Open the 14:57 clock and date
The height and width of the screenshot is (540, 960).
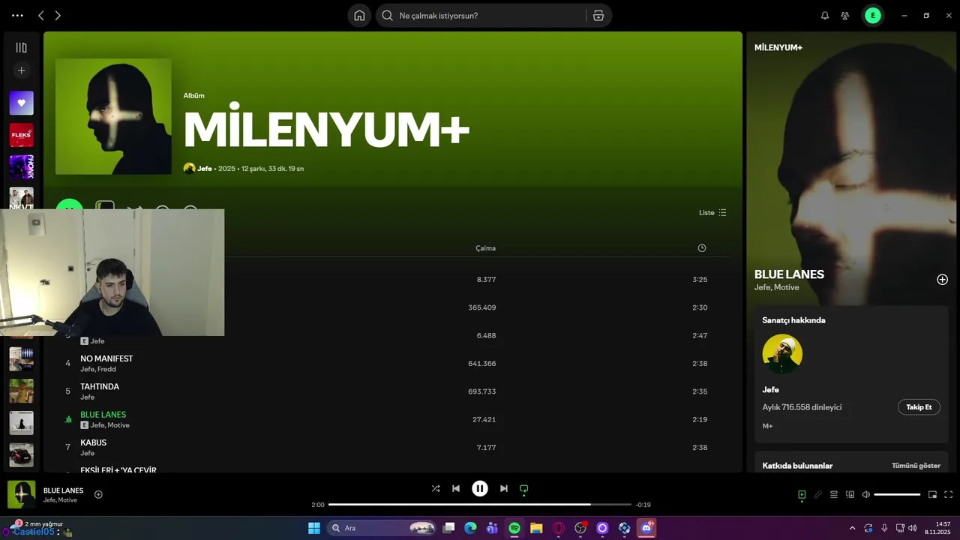point(937,528)
